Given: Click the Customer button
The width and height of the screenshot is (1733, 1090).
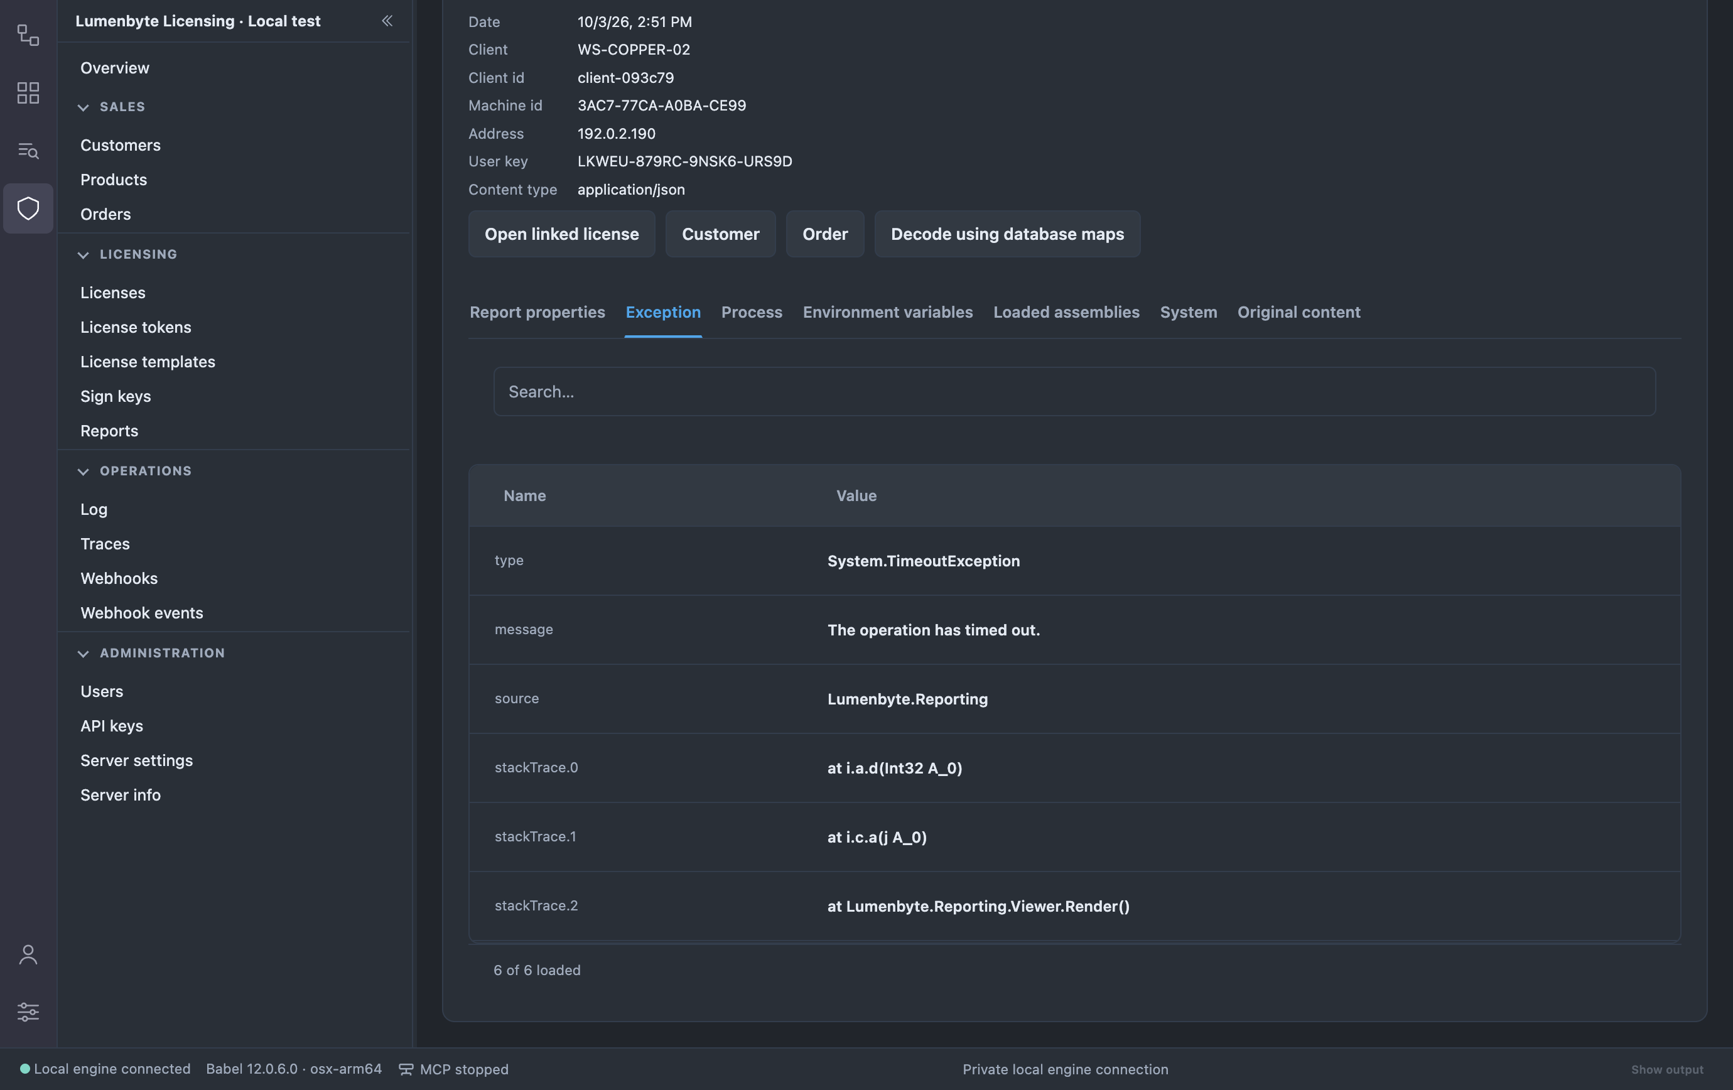Looking at the screenshot, I should click(x=720, y=234).
